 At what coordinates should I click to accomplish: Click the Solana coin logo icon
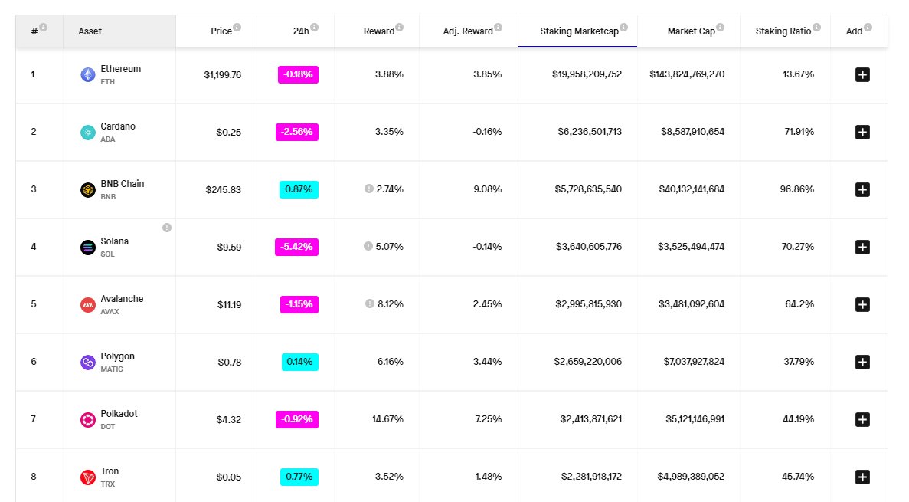88,247
